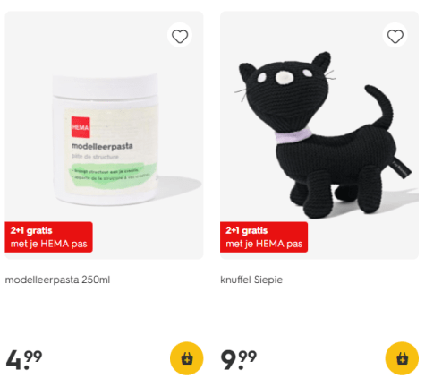
Task: Click 2+1 gratis badge on knuffel Siepie
Action: click(264, 237)
